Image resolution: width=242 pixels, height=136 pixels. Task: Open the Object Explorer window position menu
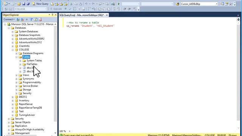coord(49,15)
